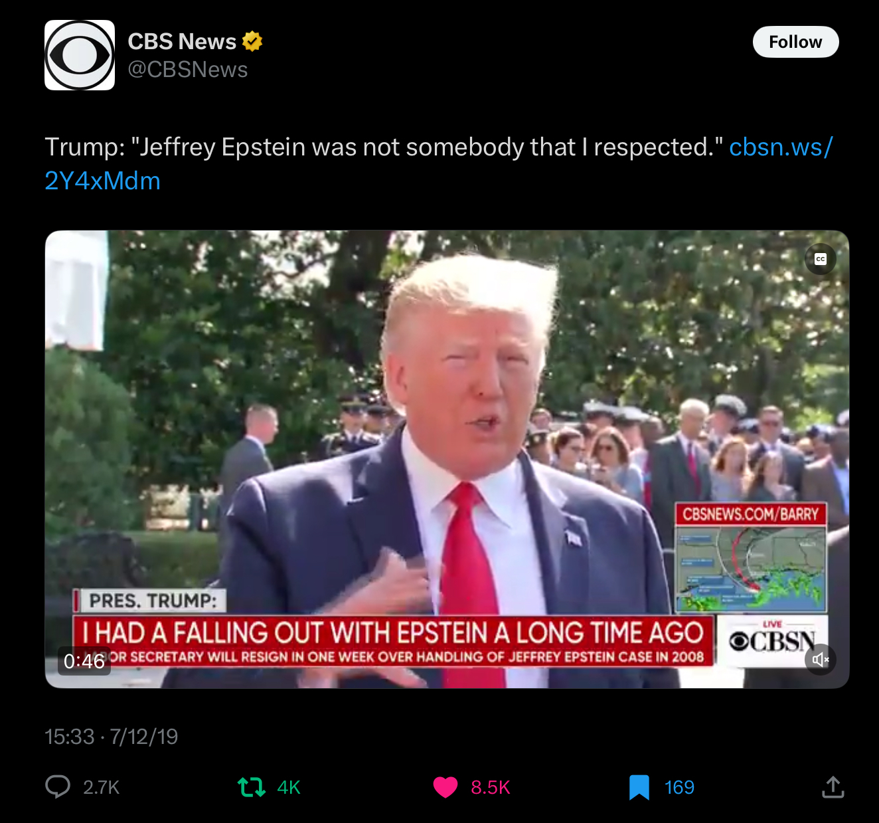This screenshot has height=823, width=879.
Task: Click the 0:46 video duration badge
Action: click(x=84, y=661)
